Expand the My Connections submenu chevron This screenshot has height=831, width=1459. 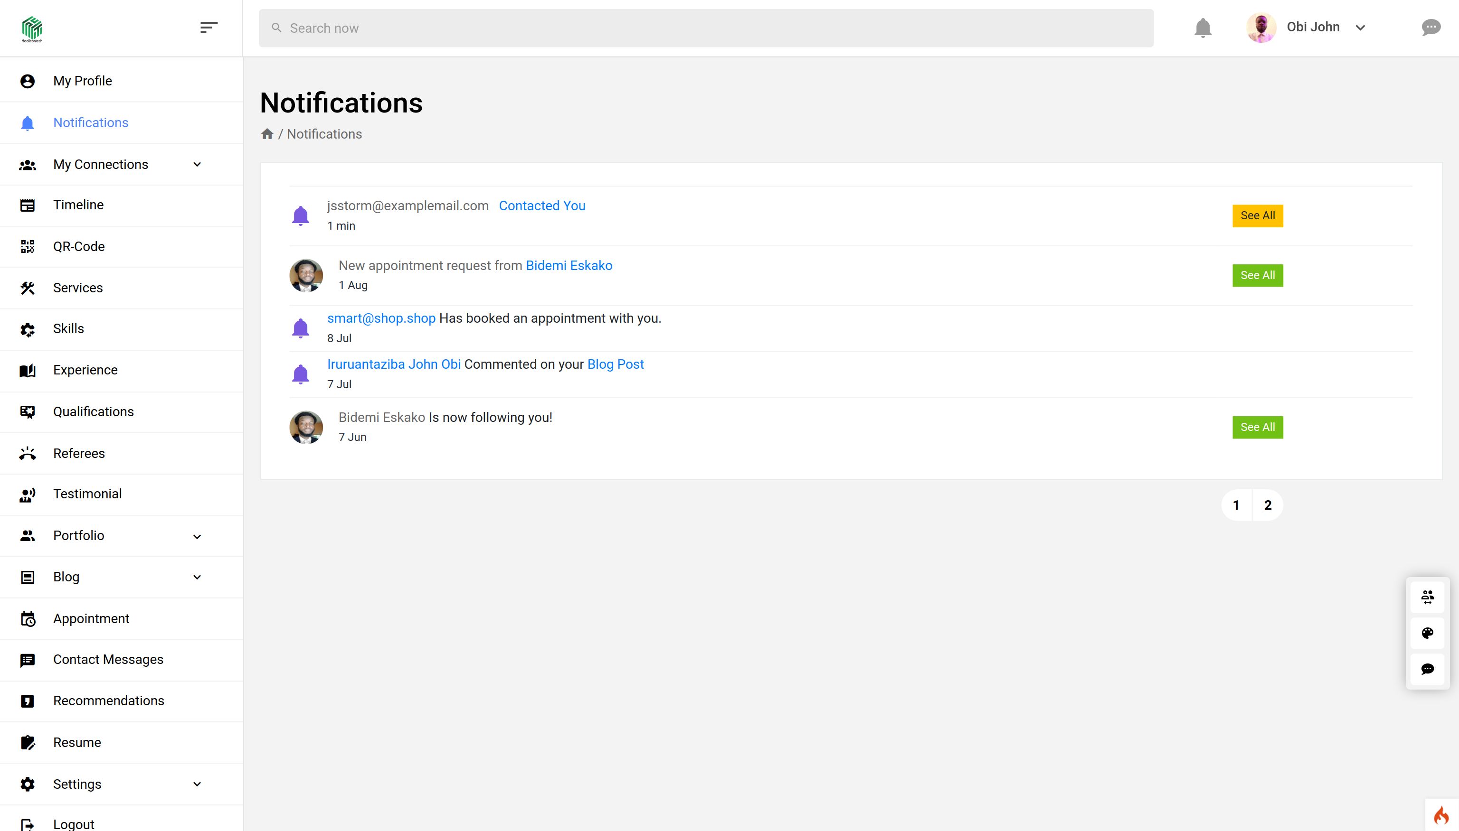(197, 164)
